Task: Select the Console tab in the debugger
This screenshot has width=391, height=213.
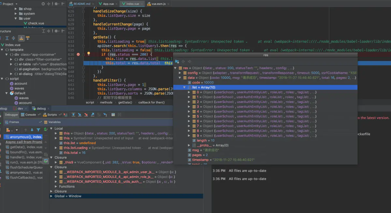Action: click(x=31, y=114)
